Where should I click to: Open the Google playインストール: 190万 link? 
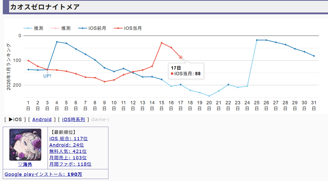(43, 174)
